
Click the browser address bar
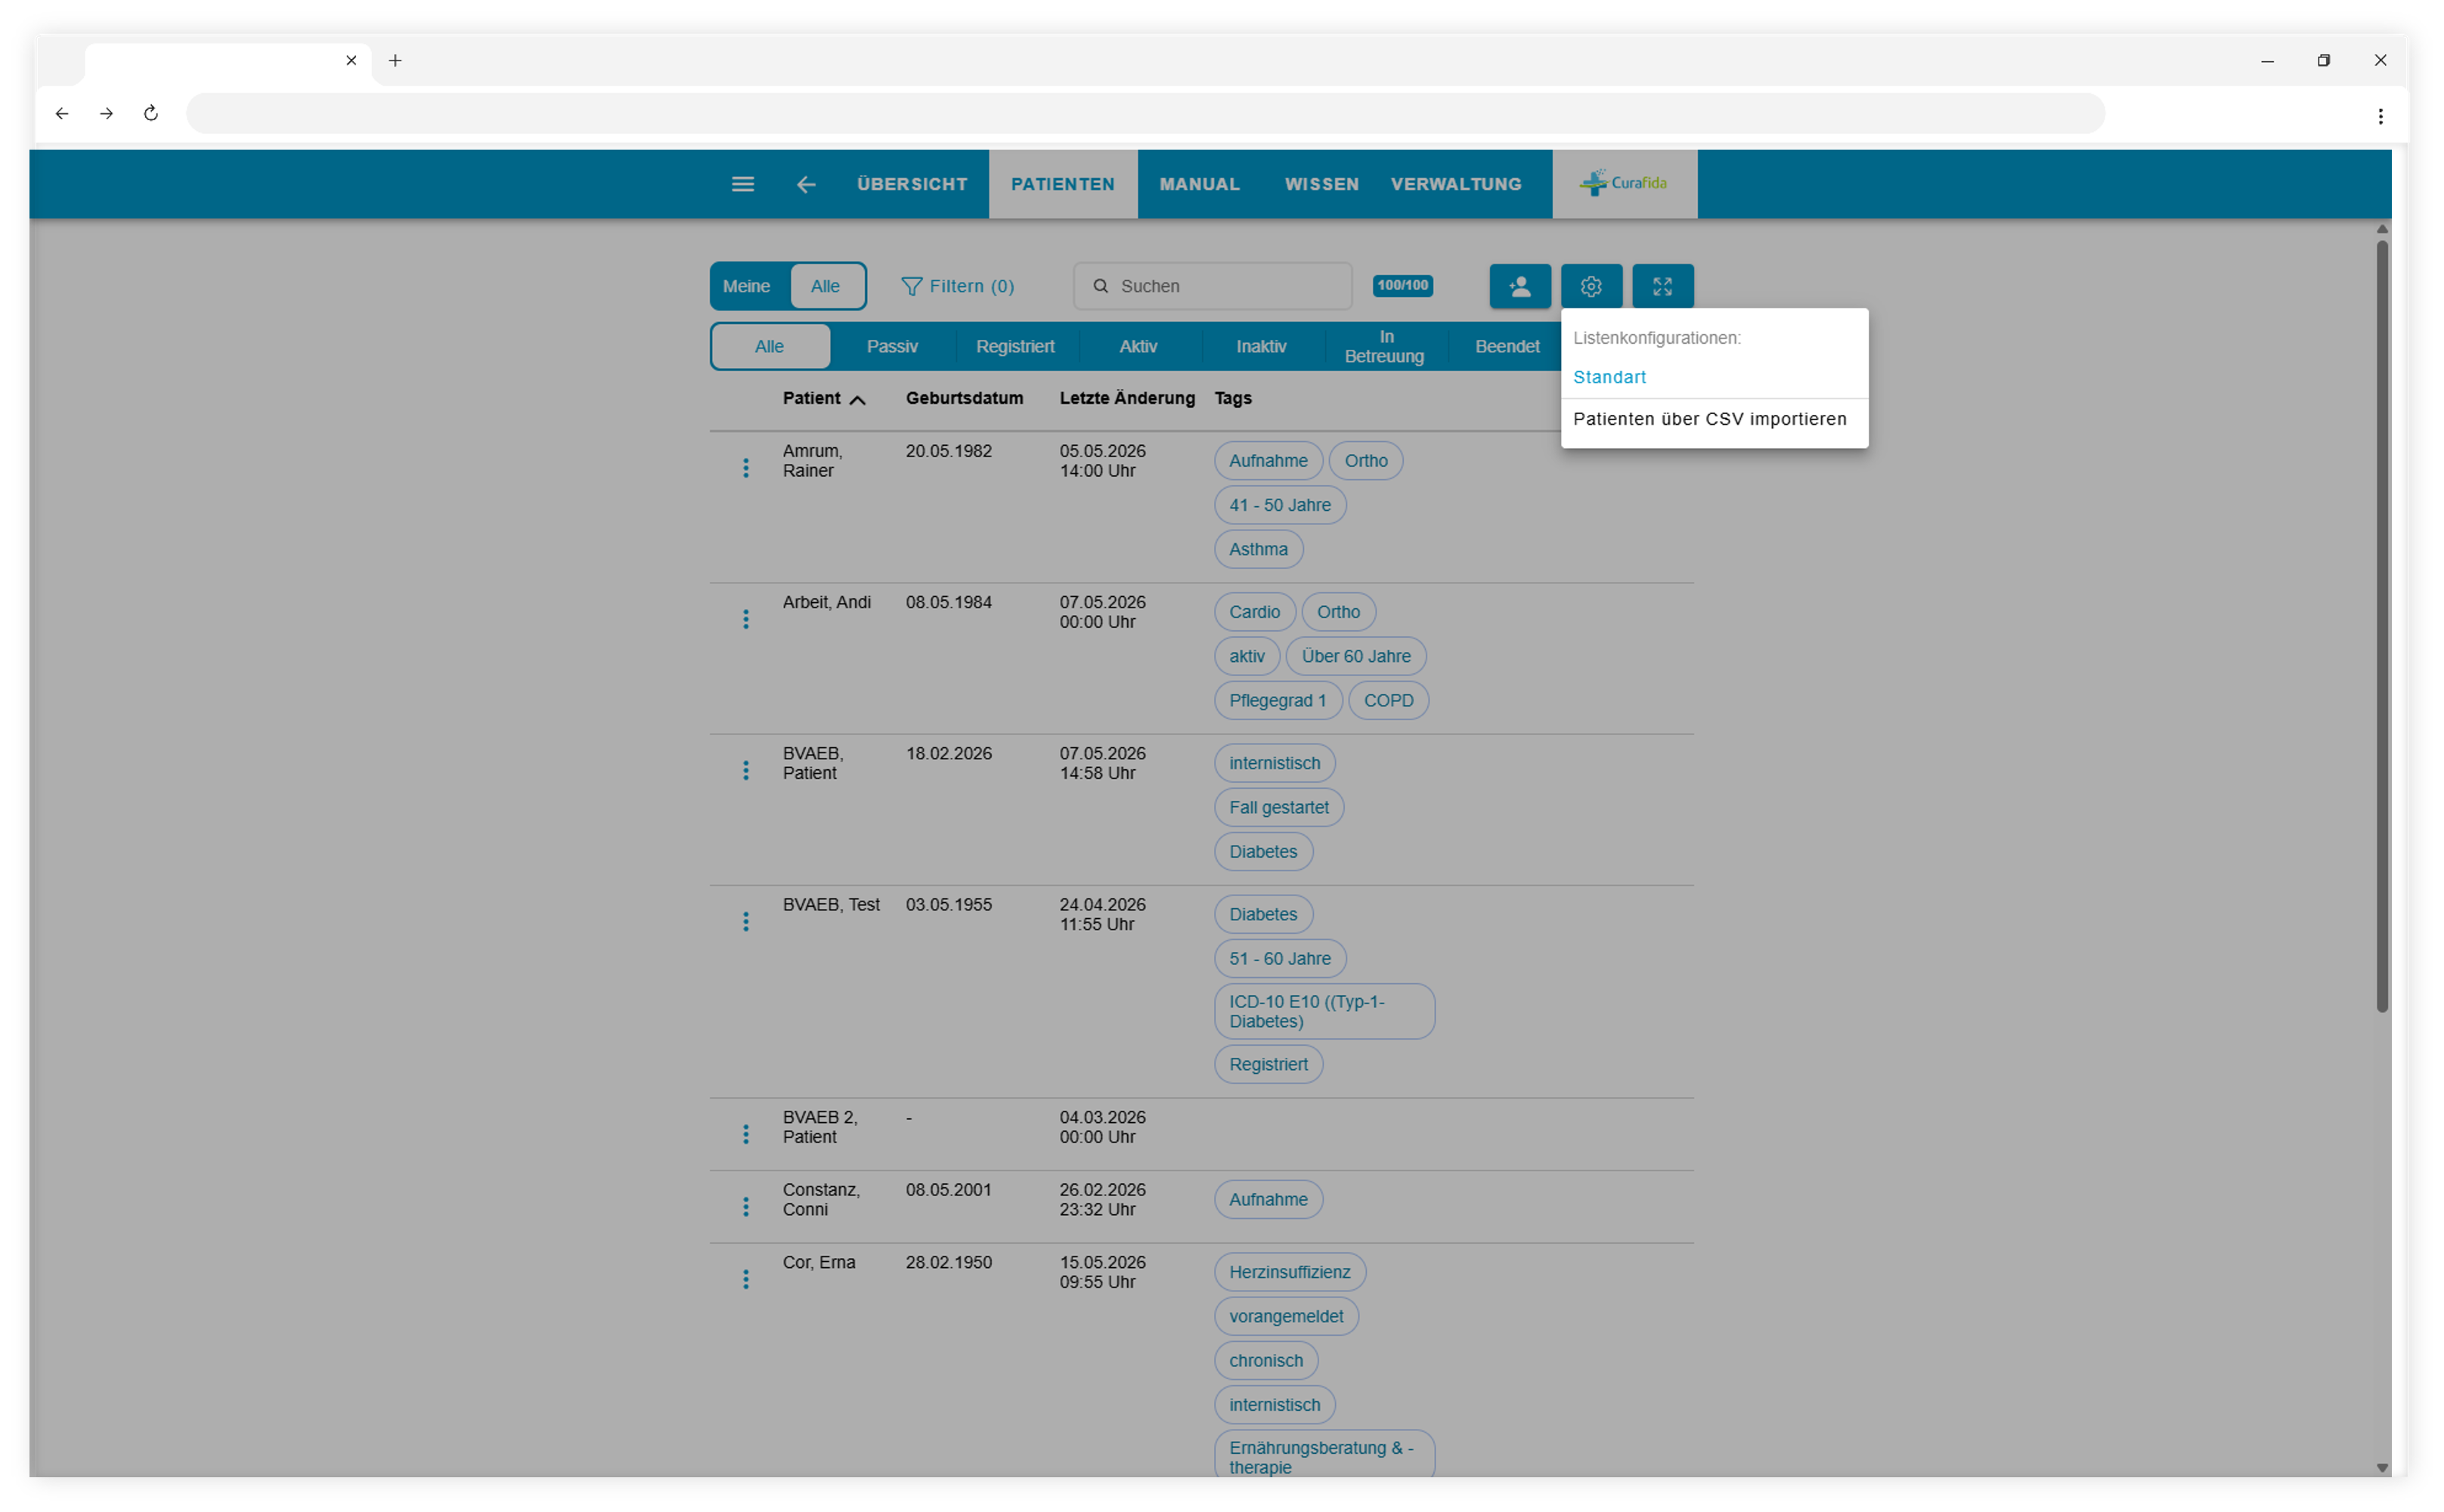tap(1145, 113)
